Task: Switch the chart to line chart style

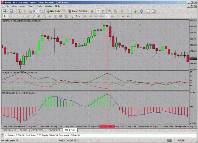Action: tap(103, 11)
